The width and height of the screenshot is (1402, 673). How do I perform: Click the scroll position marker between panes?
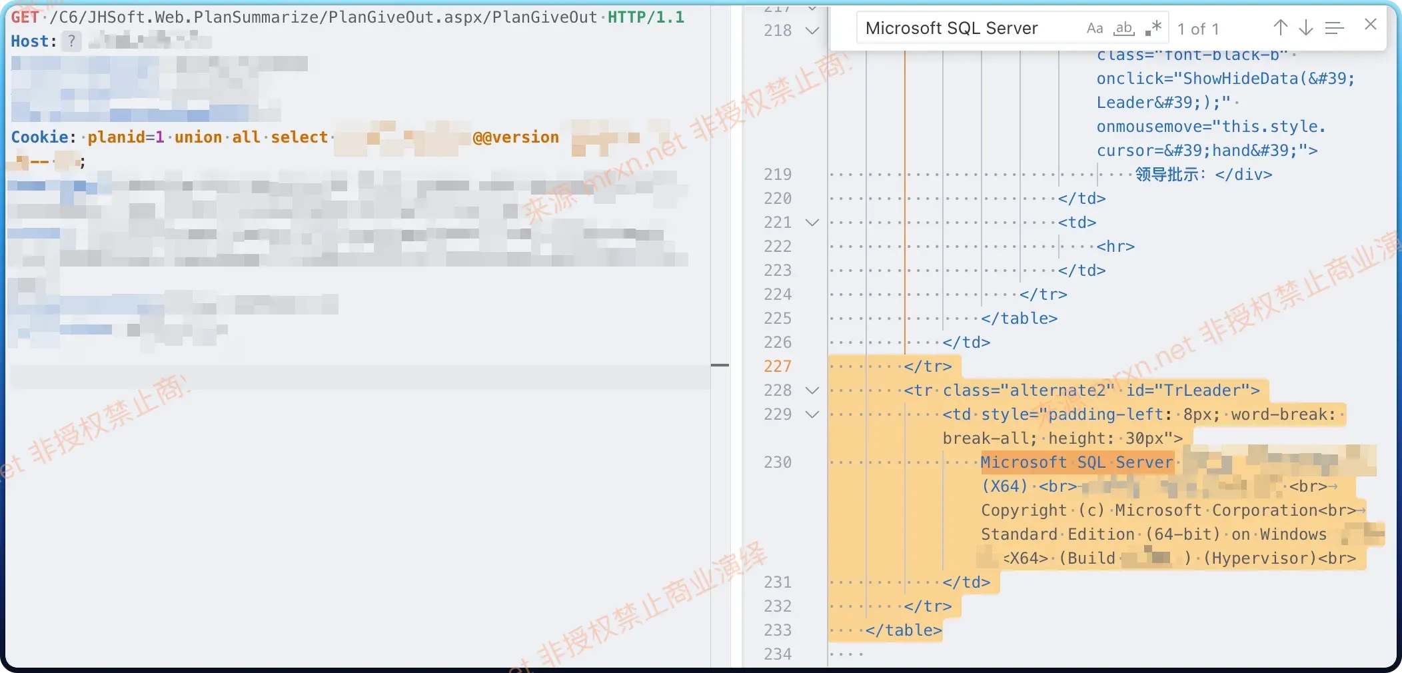point(720,365)
